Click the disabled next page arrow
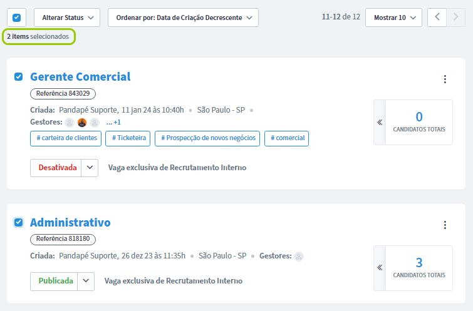Image resolution: width=473 pixels, height=311 pixels. (456, 18)
